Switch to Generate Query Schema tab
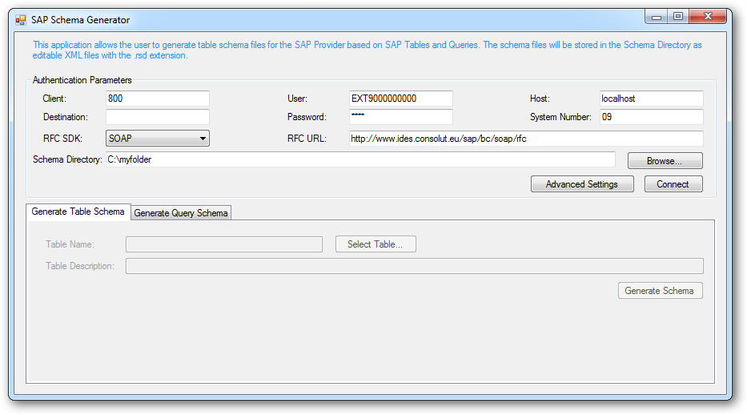Viewport: 747px width, 415px height. (x=181, y=212)
